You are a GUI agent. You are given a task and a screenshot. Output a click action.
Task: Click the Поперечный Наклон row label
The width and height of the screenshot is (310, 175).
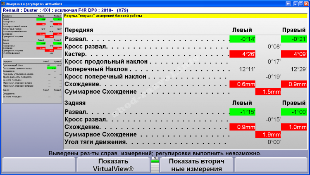96,69
